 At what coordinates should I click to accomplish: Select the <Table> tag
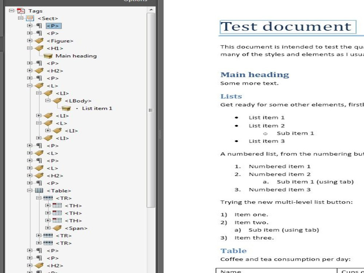59,191
